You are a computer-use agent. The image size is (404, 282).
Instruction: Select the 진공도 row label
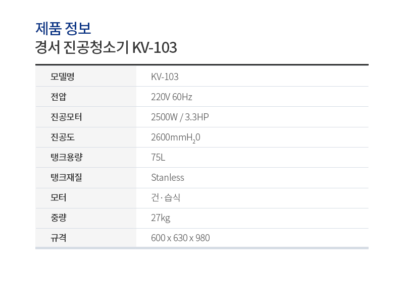[x=62, y=137]
